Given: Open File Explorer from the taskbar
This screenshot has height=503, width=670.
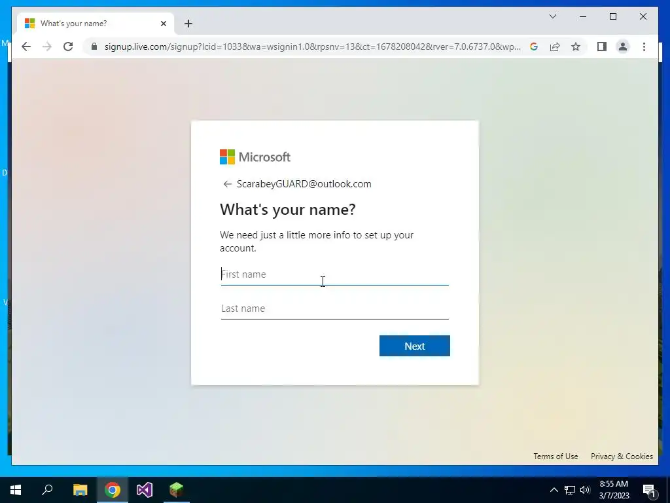Looking at the screenshot, I should 80,490.
